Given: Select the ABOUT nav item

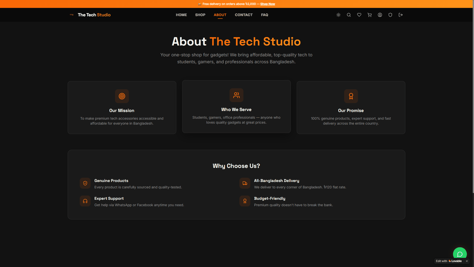Looking at the screenshot, I should (220, 15).
